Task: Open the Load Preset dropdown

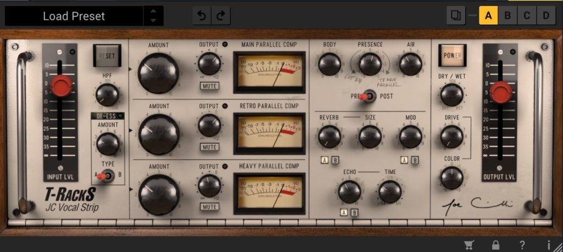Action: (x=74, y=16)
